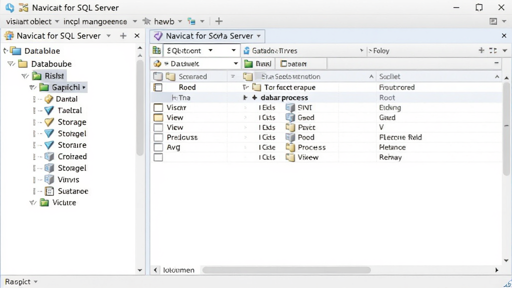The height and width of the screenshot is (288, 512).
Task: Click the Dantal tree node icon
Action: coord(49,99)
